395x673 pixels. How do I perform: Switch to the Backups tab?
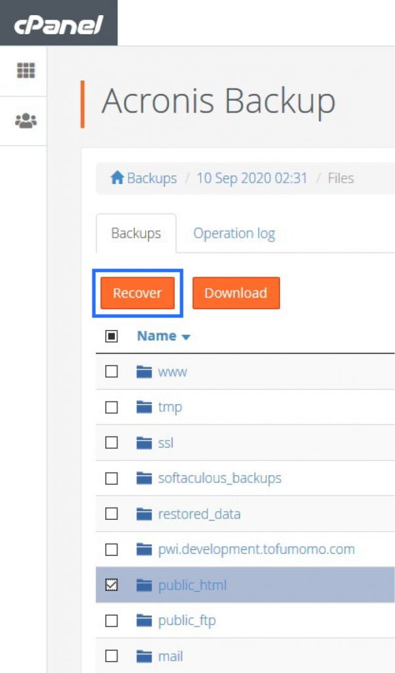[x=135, y=233]
